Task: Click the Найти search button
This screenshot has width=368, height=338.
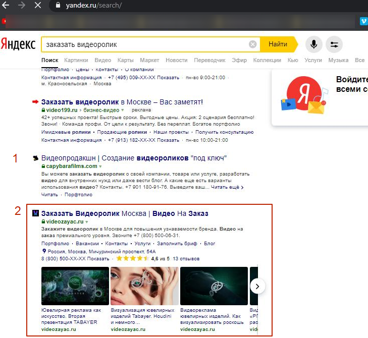Action: coord(278,44)
